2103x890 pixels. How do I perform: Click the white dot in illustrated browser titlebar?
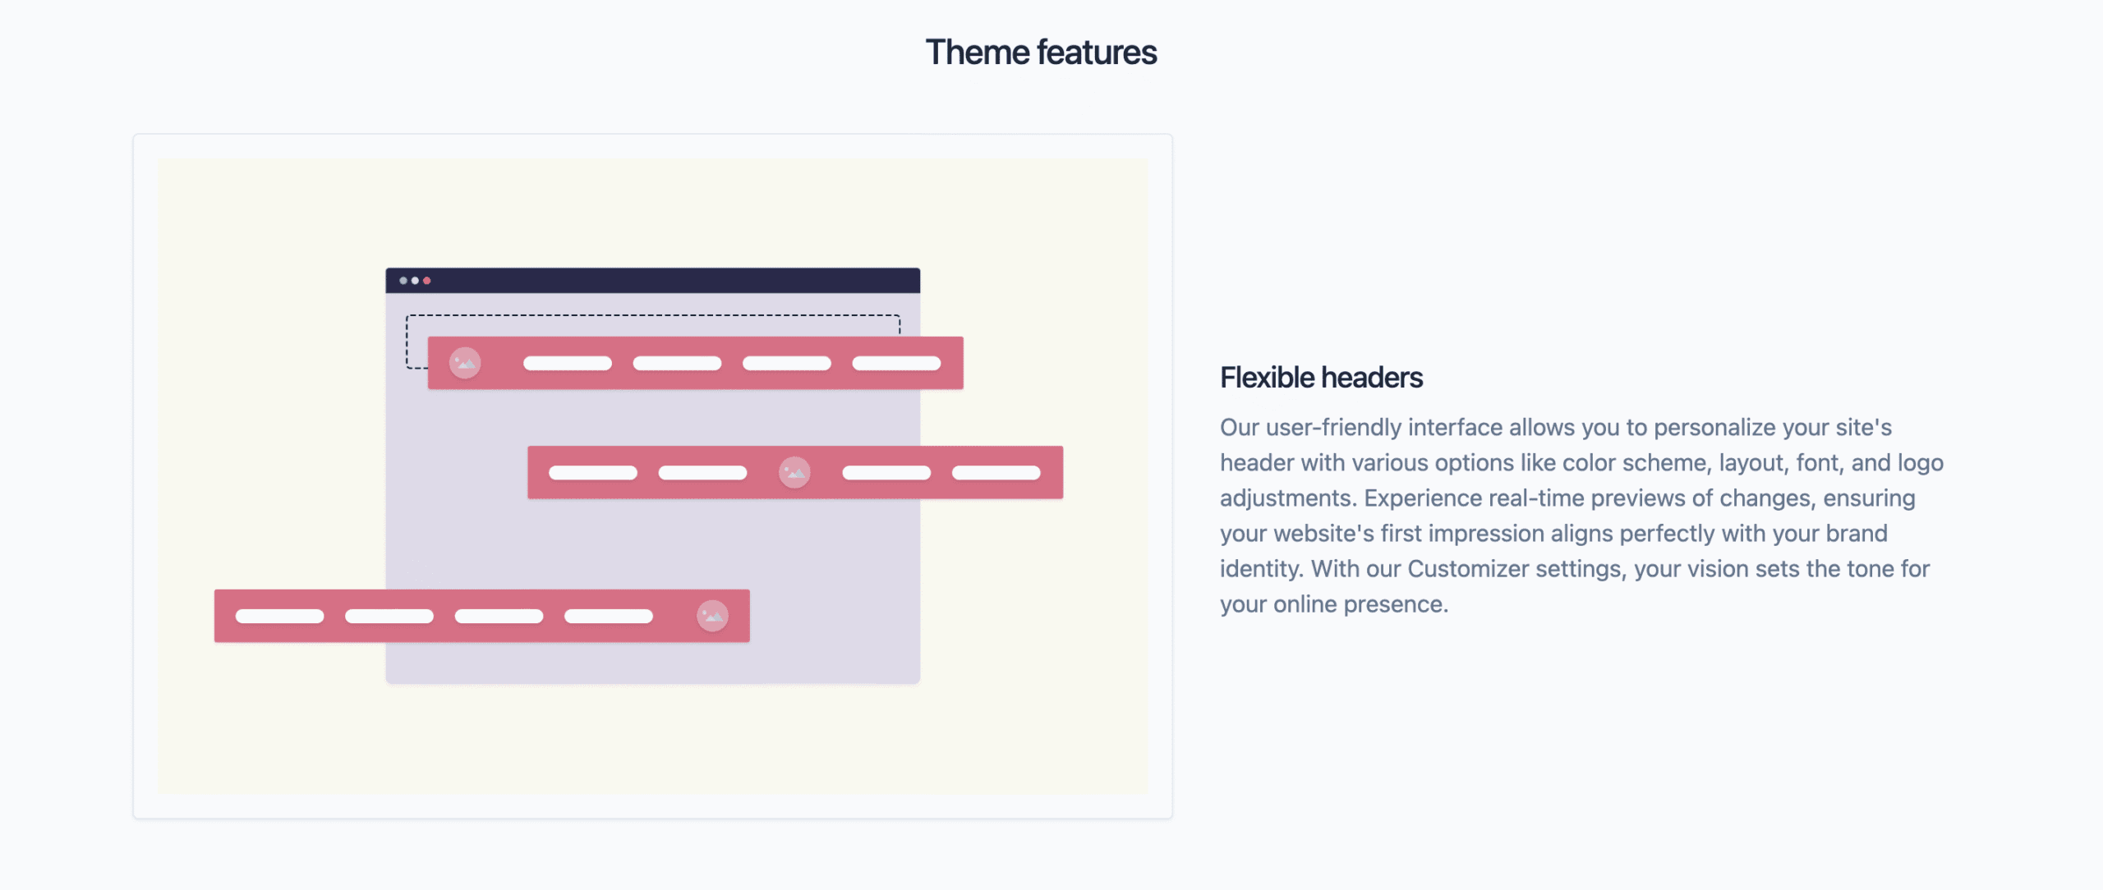pyautogui.click(x=415, y=281)
